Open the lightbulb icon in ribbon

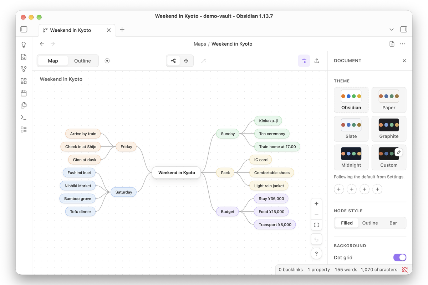[x=24, y=45]
